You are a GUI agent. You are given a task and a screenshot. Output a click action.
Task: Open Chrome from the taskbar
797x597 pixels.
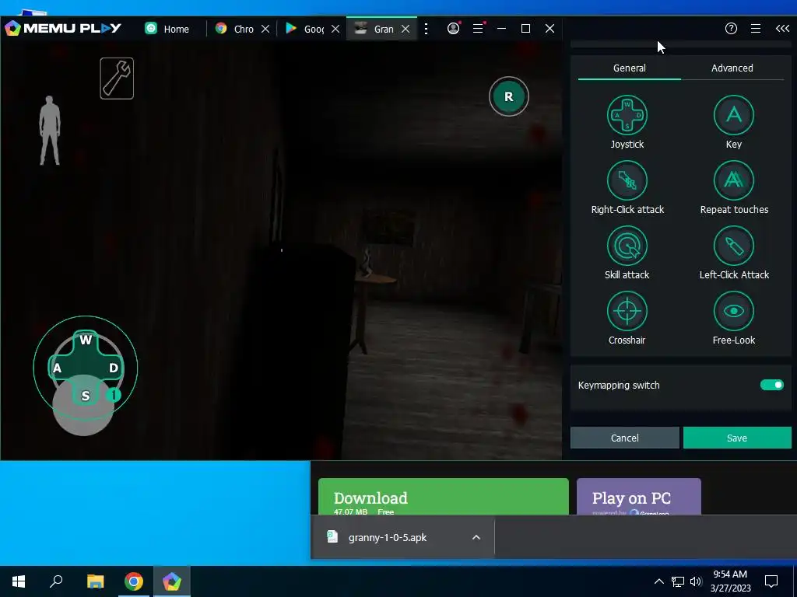click(x=134, y=581)
